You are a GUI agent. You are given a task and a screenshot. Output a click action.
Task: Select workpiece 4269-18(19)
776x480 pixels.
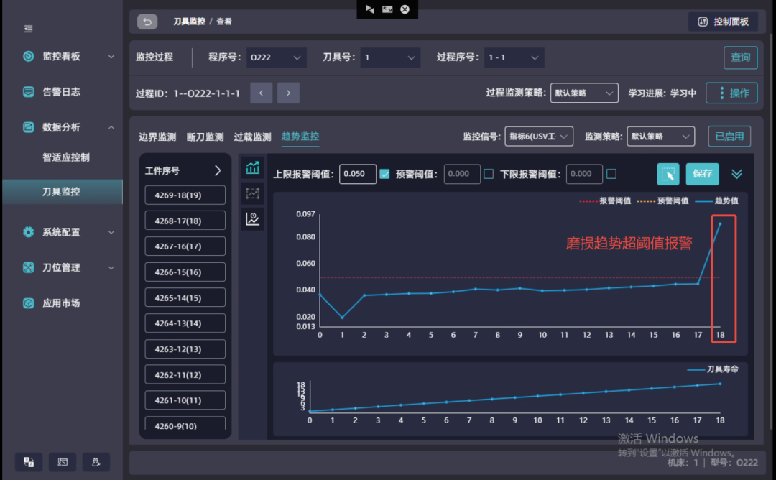(185, 195)
